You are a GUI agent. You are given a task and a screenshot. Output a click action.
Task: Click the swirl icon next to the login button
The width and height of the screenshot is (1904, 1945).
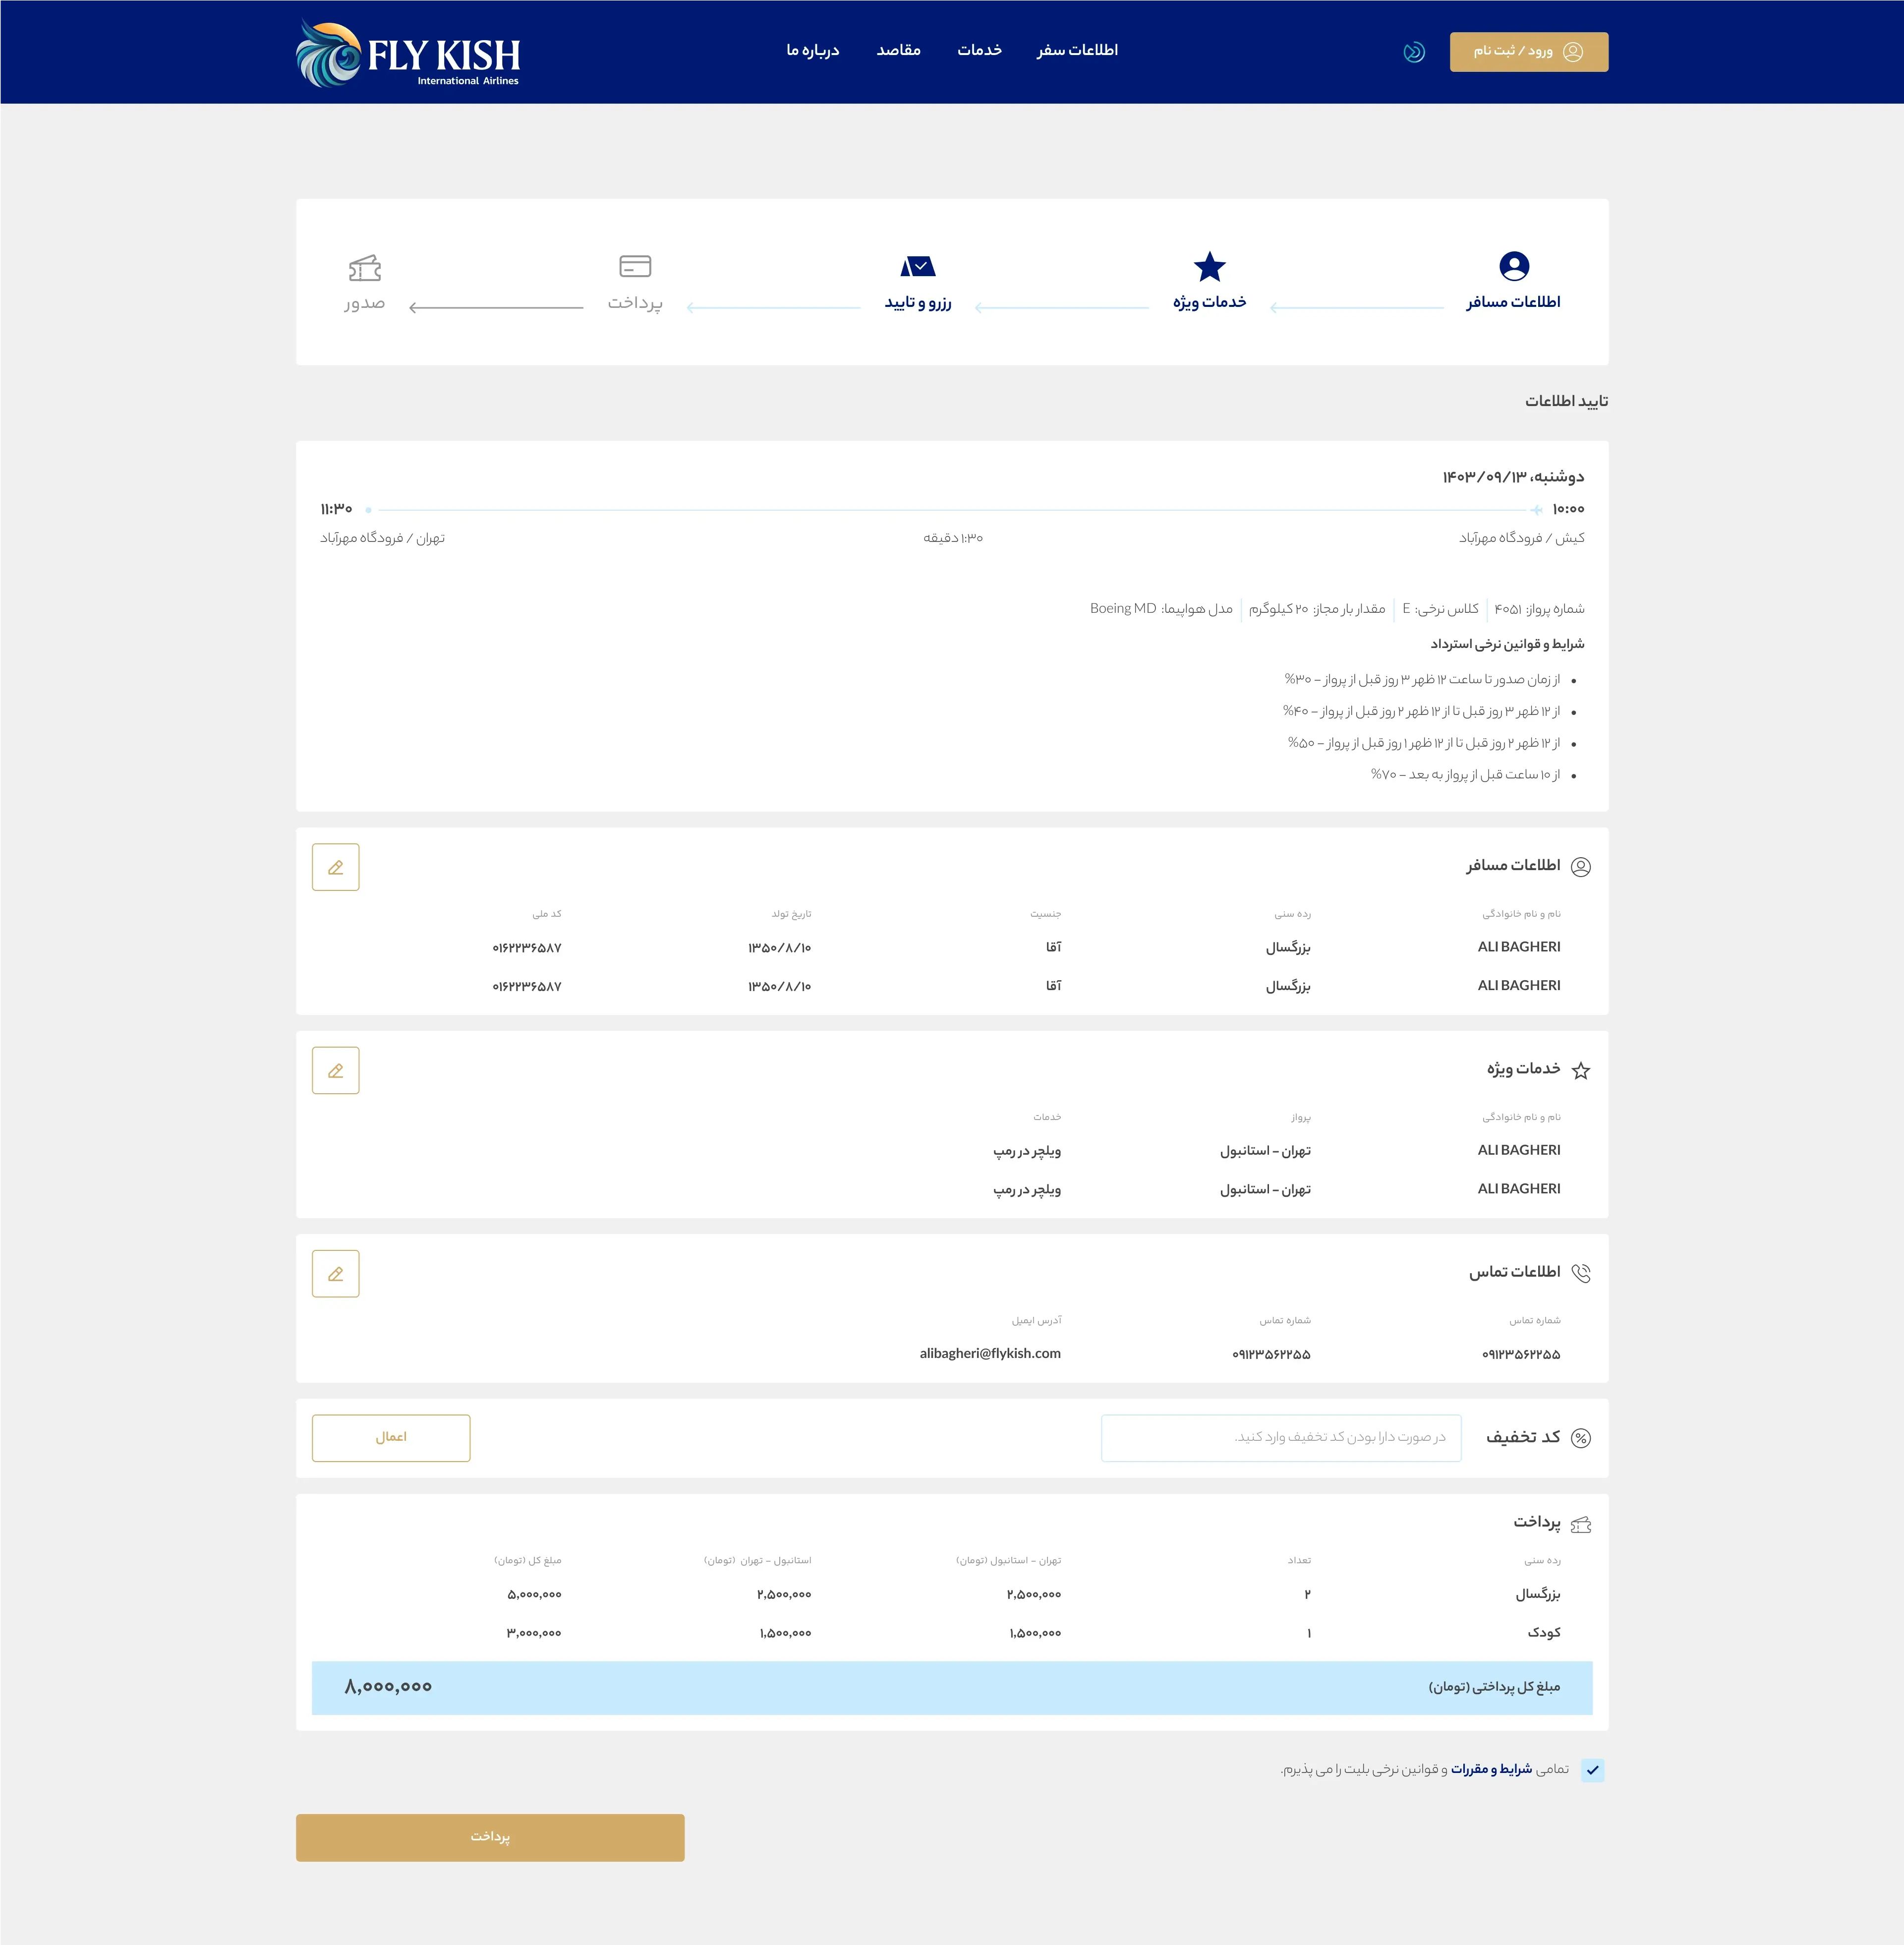1414,52
